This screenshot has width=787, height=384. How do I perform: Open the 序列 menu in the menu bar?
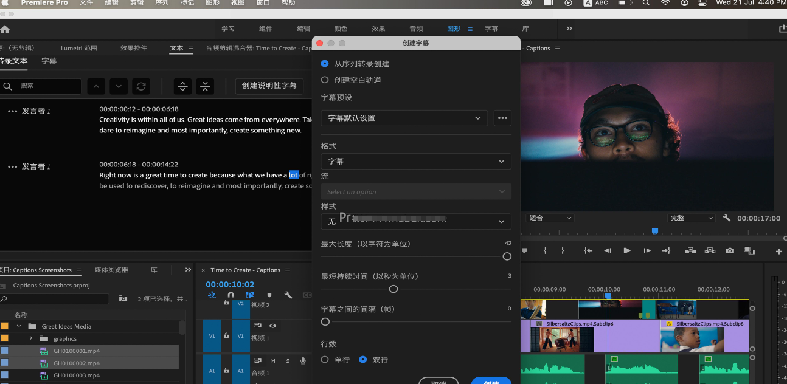click(x=162, y=3)
